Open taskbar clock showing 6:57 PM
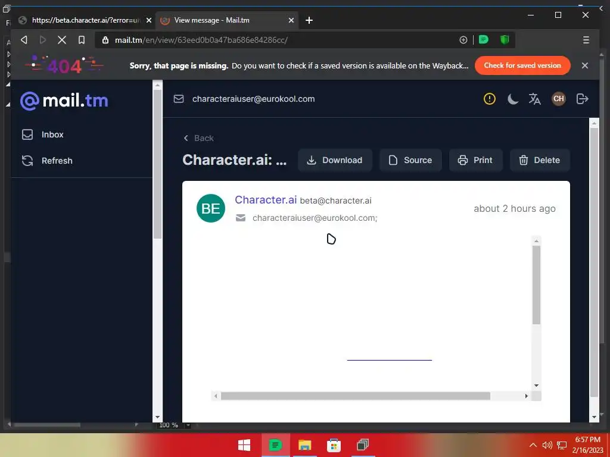Image resolution: width=610 pixels, height=457 pixels. [587, 445]
